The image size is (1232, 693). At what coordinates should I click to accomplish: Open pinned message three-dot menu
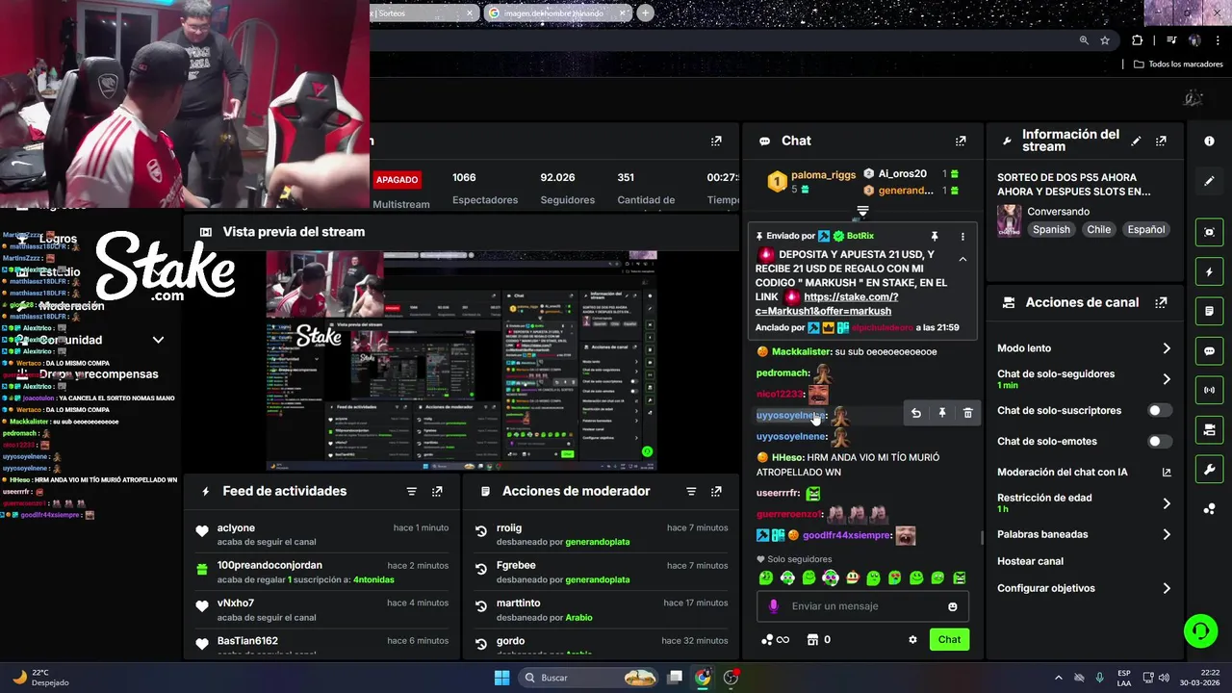click(x=962, y=236)
